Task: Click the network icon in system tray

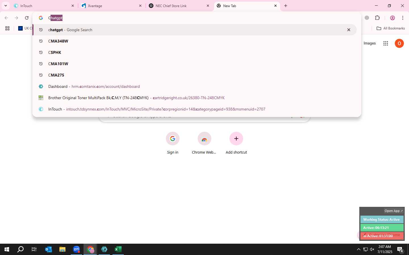Action: point(366,249)
